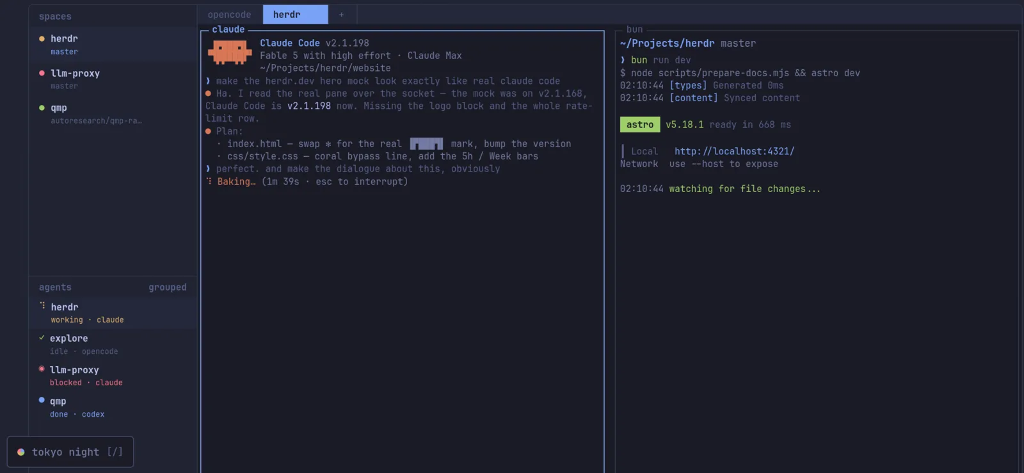
Task: Click the "working · claude" status text
Action: (x=87, y=319)
